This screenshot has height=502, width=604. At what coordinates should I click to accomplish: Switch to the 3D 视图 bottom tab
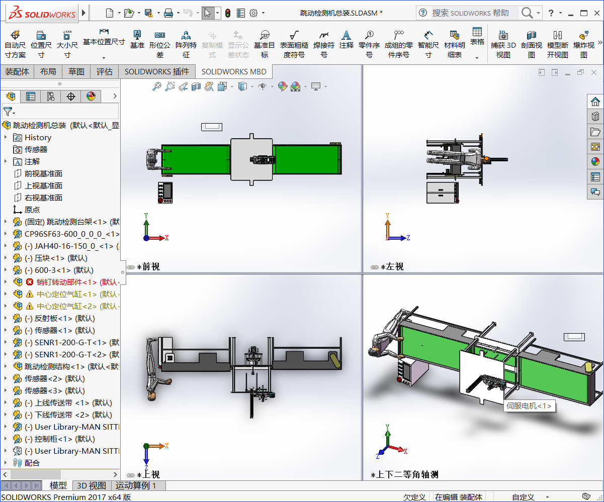pyautogui.click(x=91, y=485)
